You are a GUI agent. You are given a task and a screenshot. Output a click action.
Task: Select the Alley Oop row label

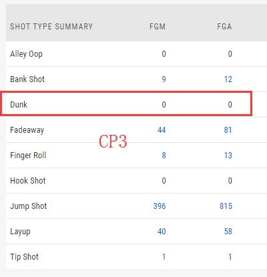26,54
